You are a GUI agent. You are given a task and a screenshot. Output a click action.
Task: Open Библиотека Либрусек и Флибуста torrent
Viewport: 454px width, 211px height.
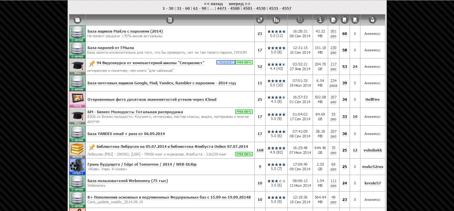(x=172, y=146)
